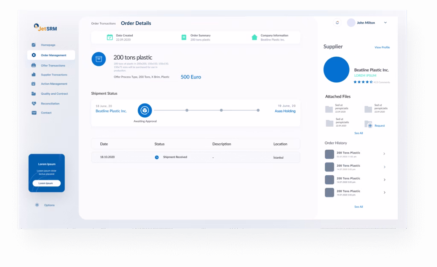
Task: Click the Beatline Plastic Inc. shipment origin
Action: 111,111
